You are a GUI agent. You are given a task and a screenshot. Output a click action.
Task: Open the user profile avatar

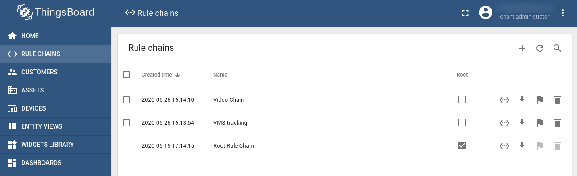click(x=486, y=13)
